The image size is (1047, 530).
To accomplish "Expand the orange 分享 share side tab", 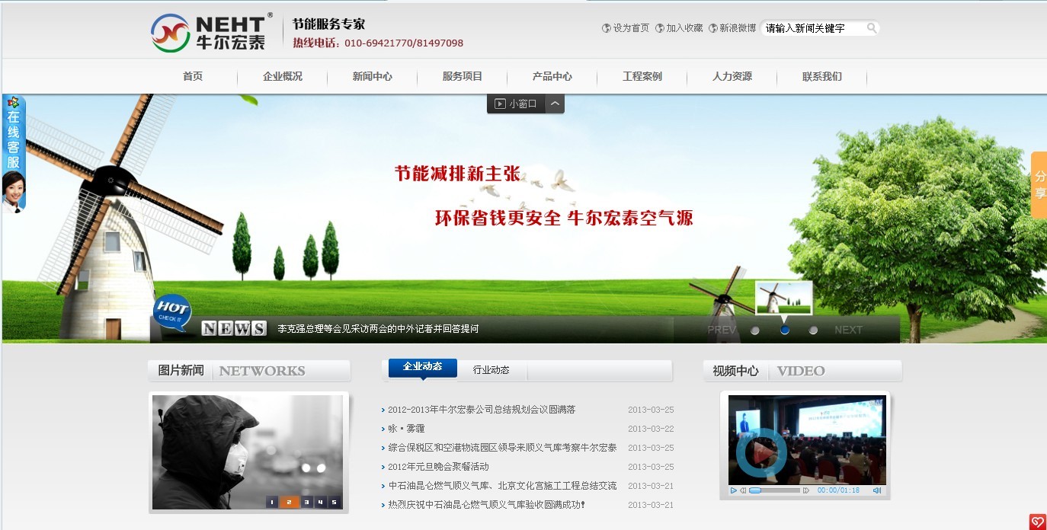I will tap(1039, 185).
